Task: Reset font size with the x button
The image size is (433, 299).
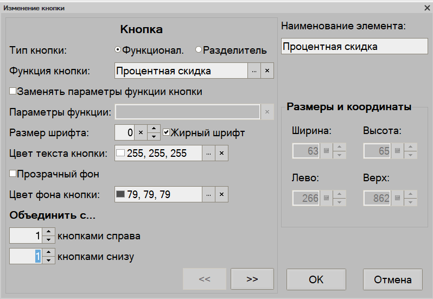Action: point(140,132)
